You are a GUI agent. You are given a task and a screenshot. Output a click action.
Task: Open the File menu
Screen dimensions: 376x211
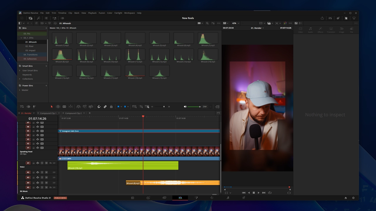pyautogui.click(x=42, y=13)
